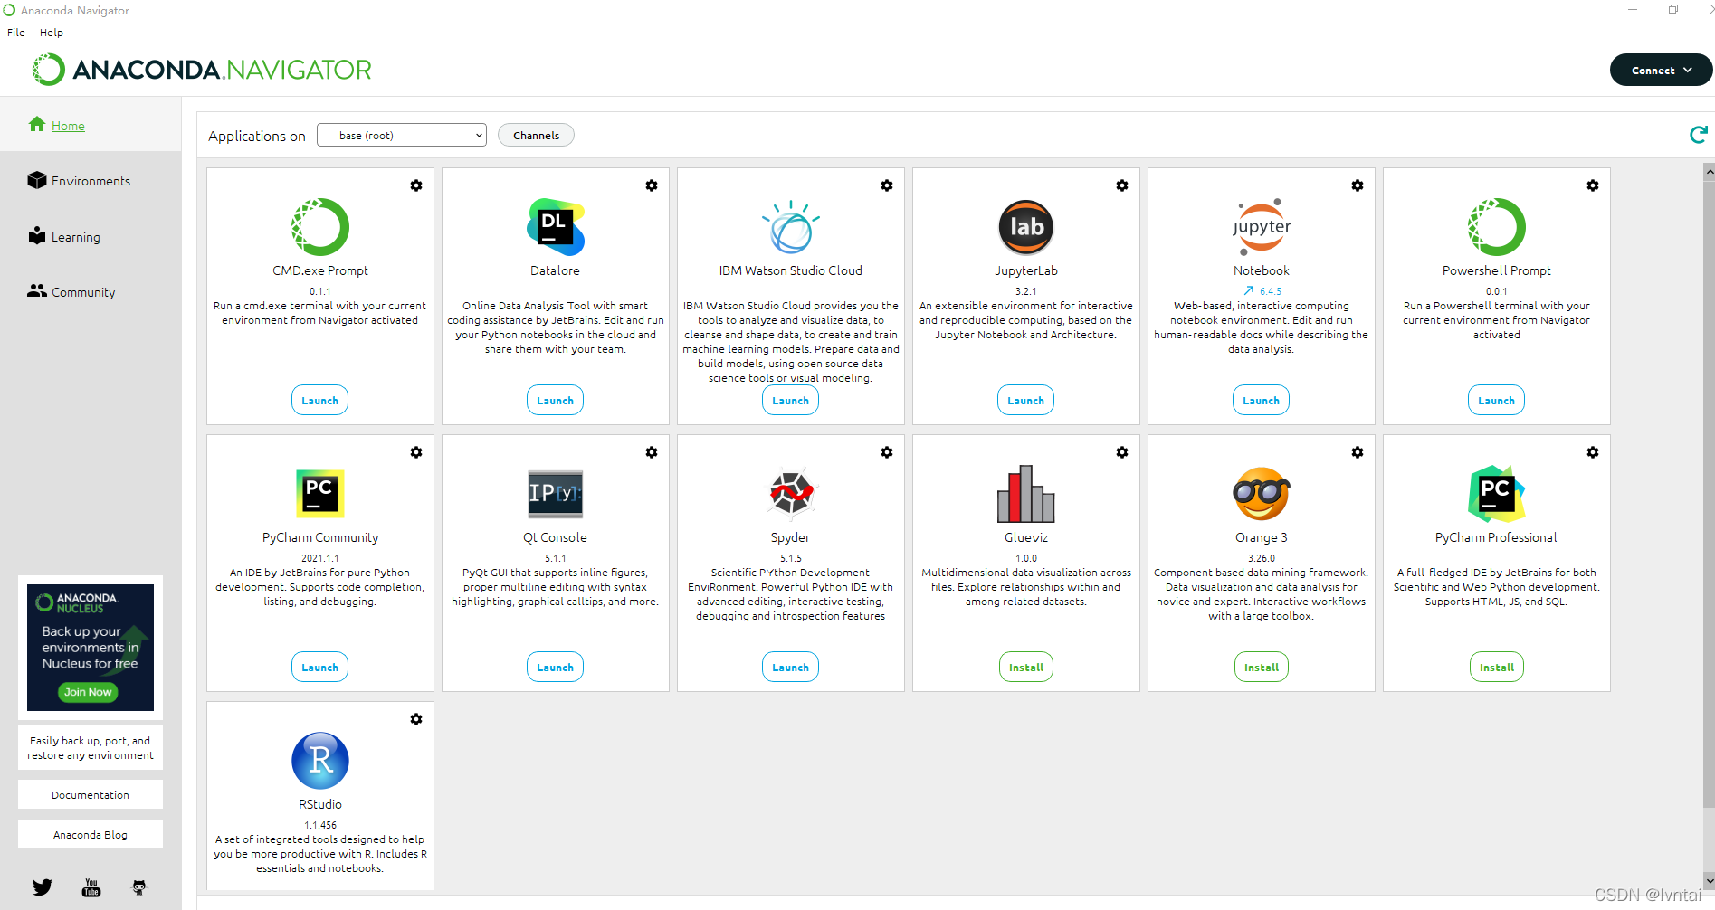Open the Channels button

[x=537, y=136]
